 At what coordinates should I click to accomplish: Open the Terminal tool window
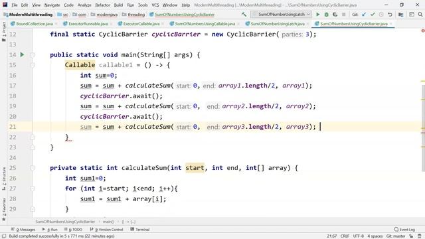(140, 230)
